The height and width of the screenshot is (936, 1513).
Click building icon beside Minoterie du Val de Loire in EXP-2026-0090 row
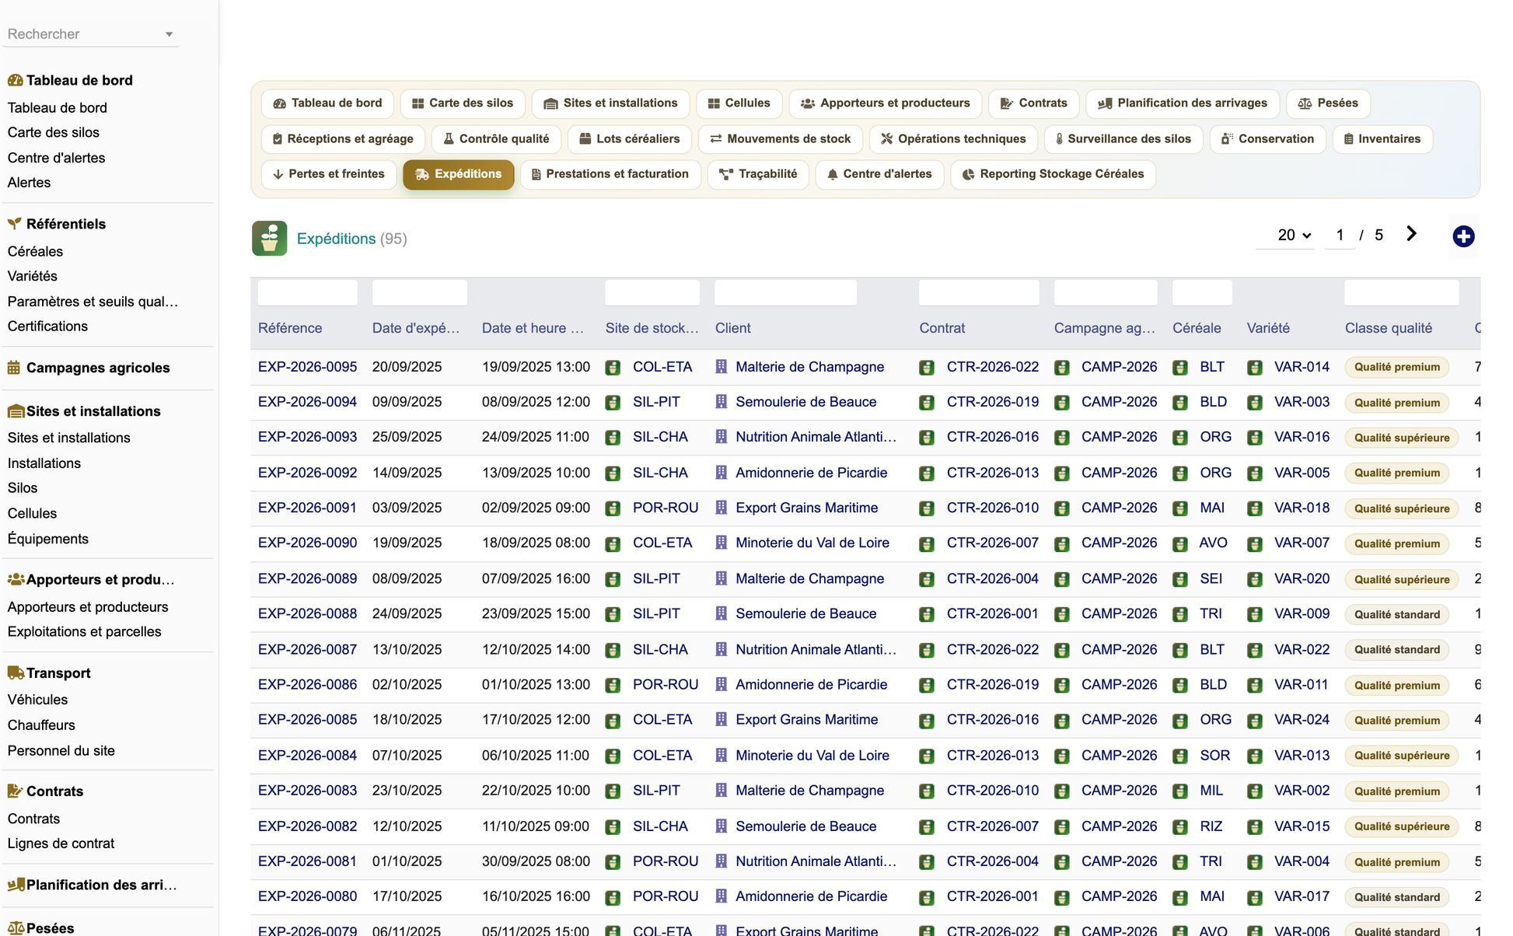pos(722,543)
